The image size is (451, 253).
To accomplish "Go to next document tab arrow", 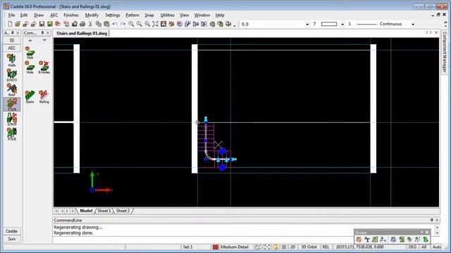I will [431, 33].
